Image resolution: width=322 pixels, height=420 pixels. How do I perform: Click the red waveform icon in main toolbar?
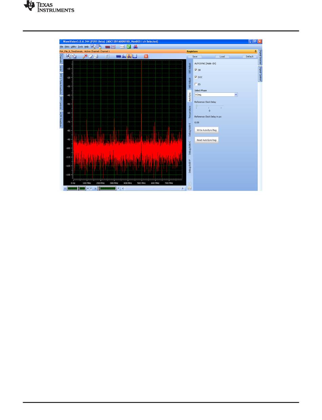point(108,47)
